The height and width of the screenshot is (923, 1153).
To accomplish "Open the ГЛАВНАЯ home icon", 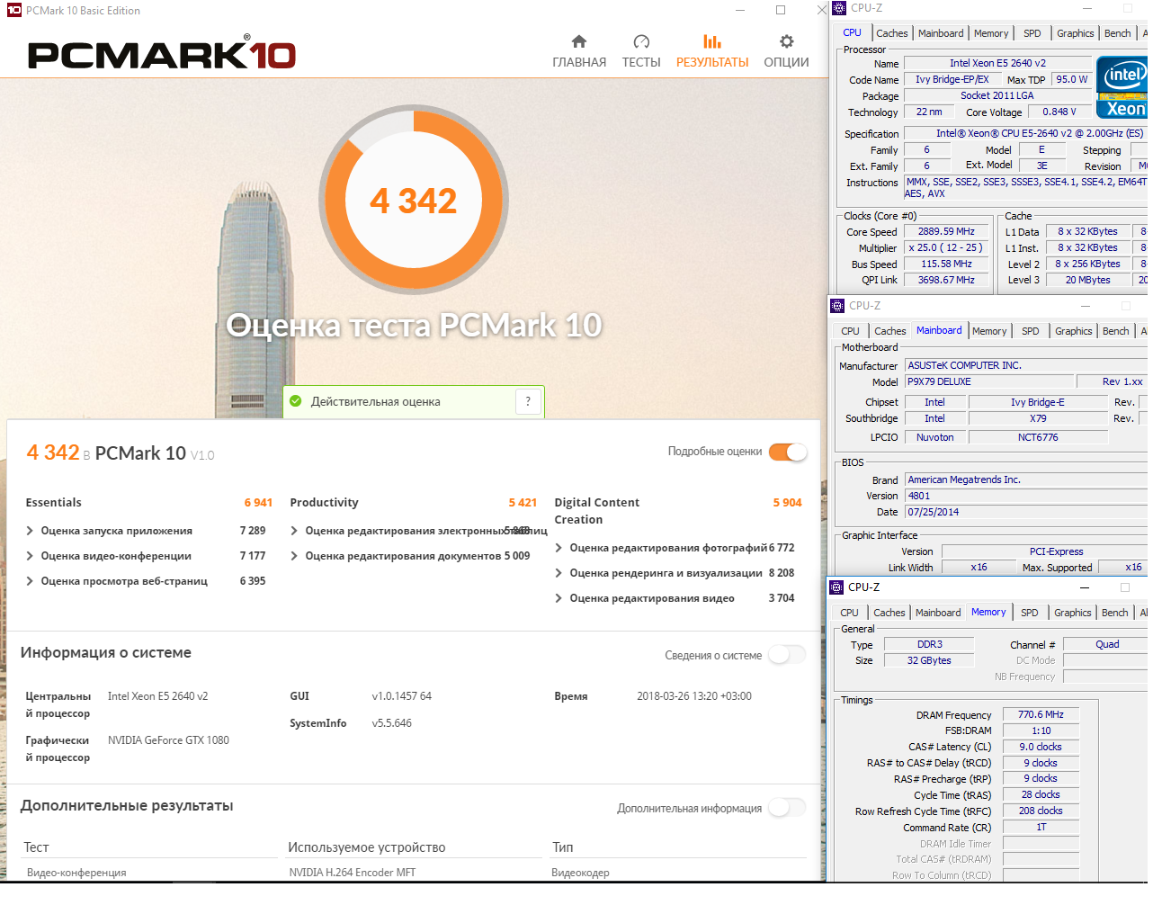I will [x=579, y=41].
